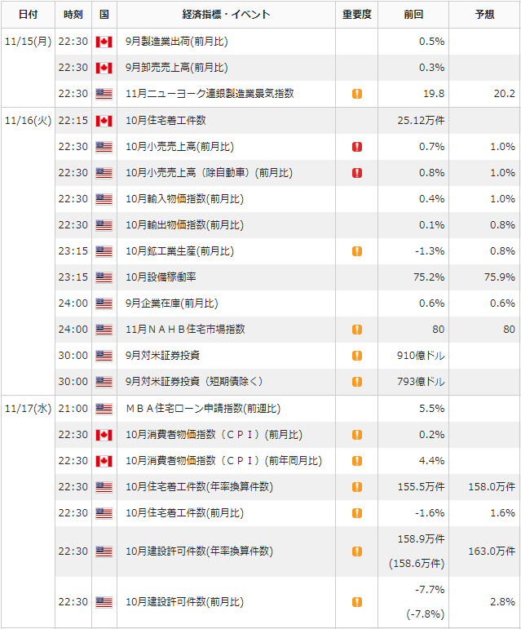Click the text 9月企業在庫(前月比)
The image size is (521, 629).
point(171,303)
